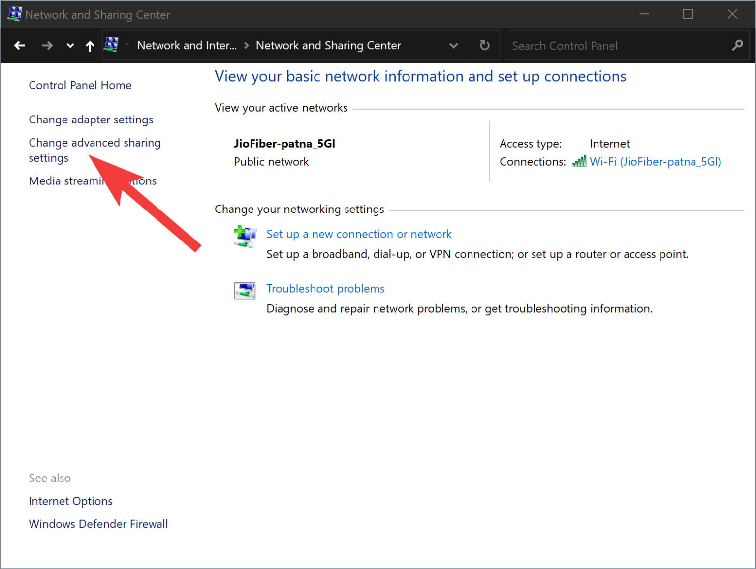This screenshot has height=569, width=756.
Task: Click inside the Search Control Panel field
Action: tap(591, 45)
